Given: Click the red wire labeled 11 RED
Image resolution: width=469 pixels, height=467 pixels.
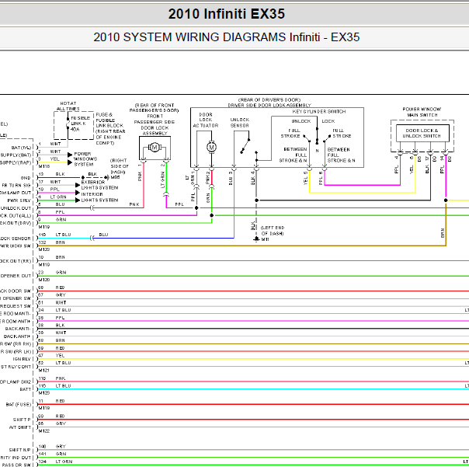Looking at the screenshot, I should pyautogui.click(x=252, y=404).
